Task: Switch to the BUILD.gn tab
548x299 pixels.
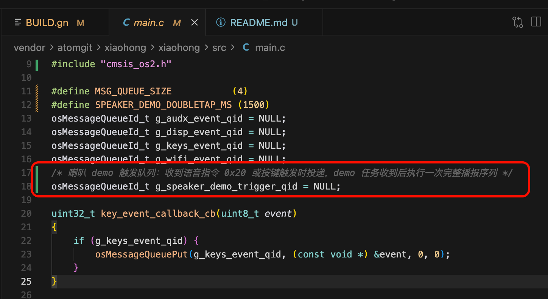Action: (55, 23)
